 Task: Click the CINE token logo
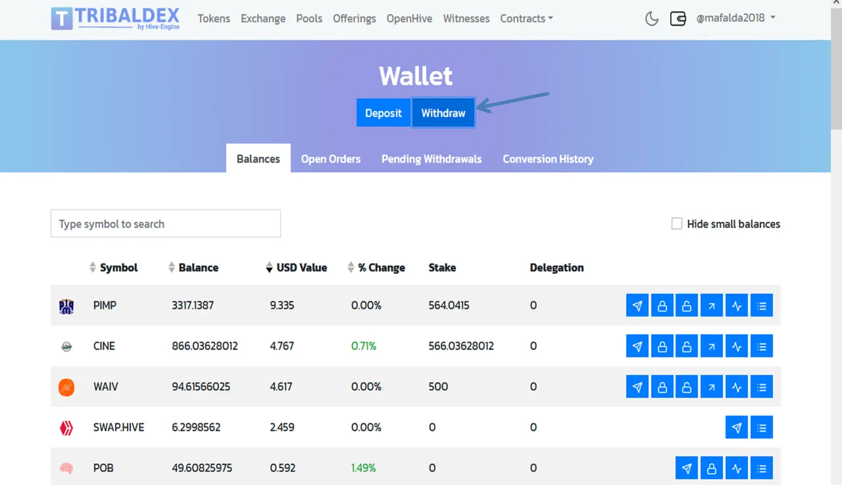(66, 347)
